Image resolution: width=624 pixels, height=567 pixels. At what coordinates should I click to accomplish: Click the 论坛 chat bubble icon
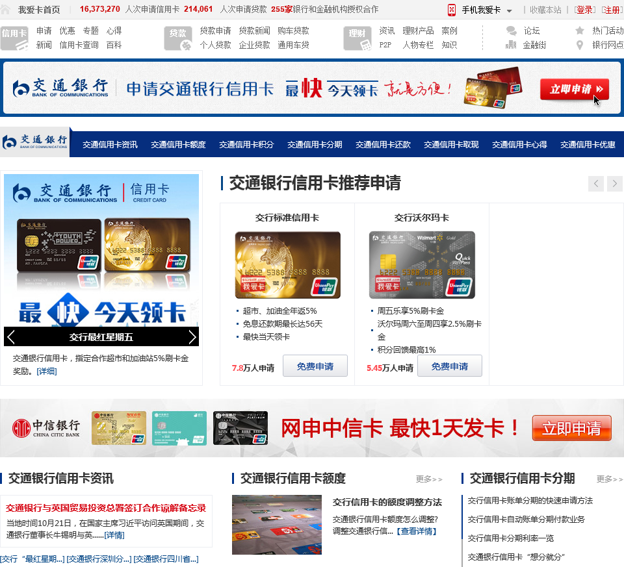[511, 31]
